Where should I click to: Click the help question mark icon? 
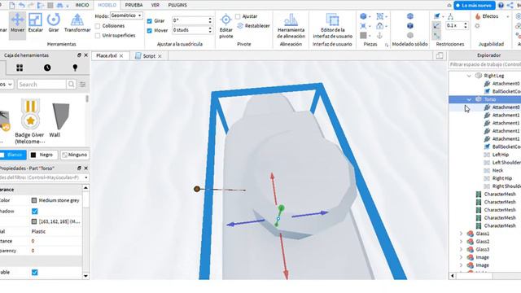pos(501,6)
